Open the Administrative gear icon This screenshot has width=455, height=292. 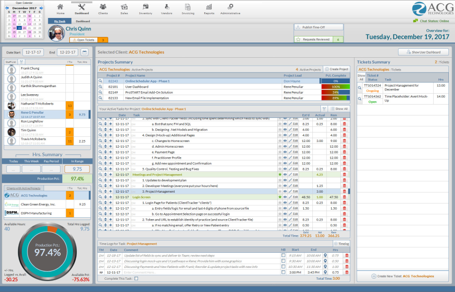(230, 7)
